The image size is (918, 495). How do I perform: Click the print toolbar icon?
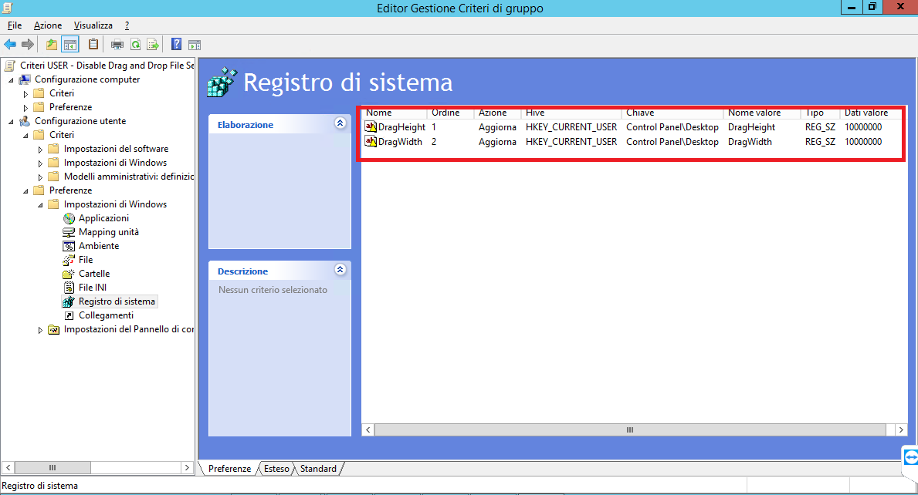pyautogui.click(x=117, y=45)
